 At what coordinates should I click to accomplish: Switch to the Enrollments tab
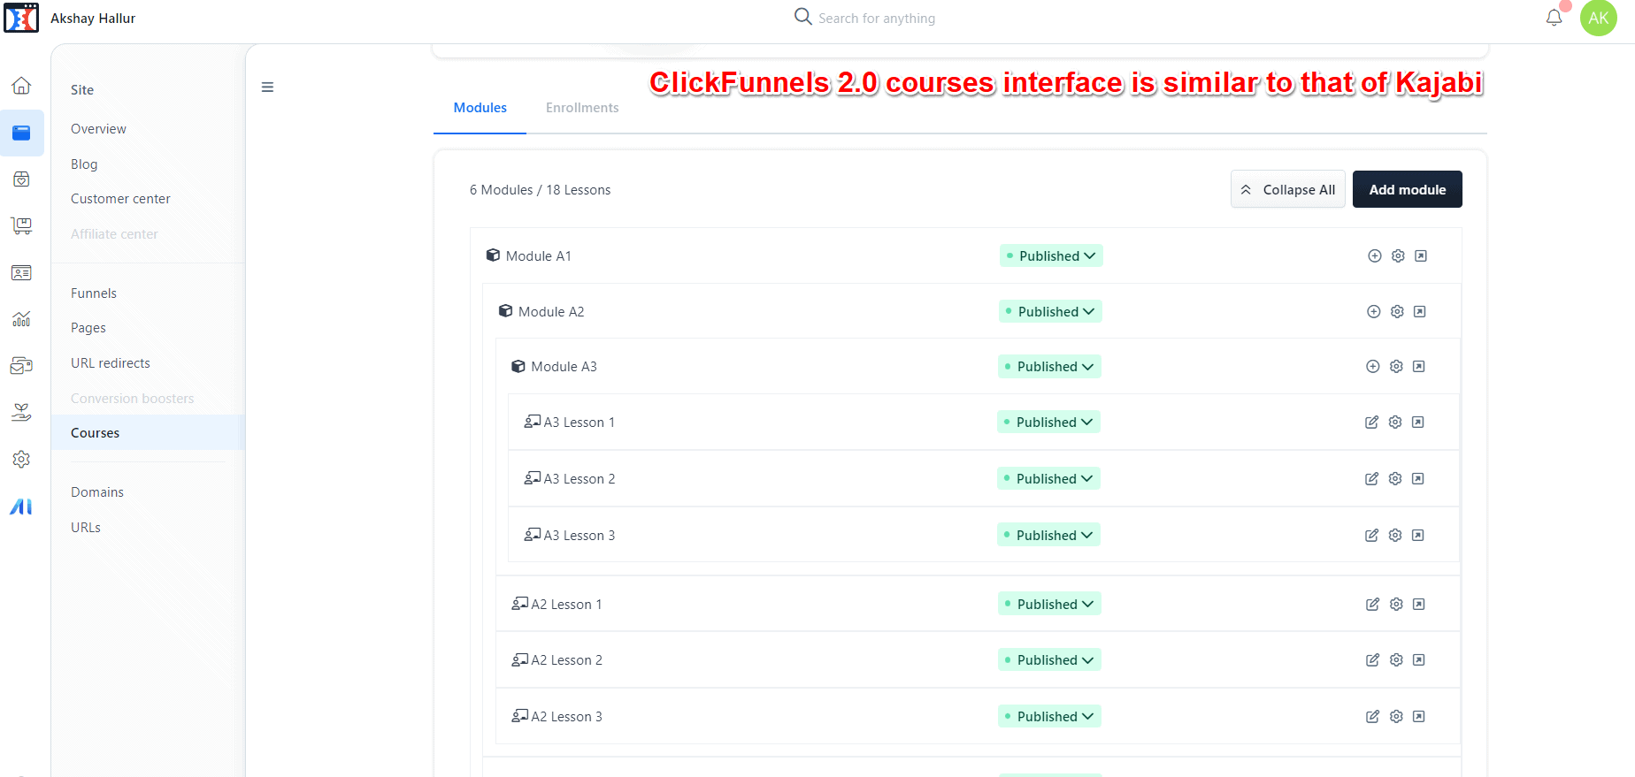pos(582,108)
